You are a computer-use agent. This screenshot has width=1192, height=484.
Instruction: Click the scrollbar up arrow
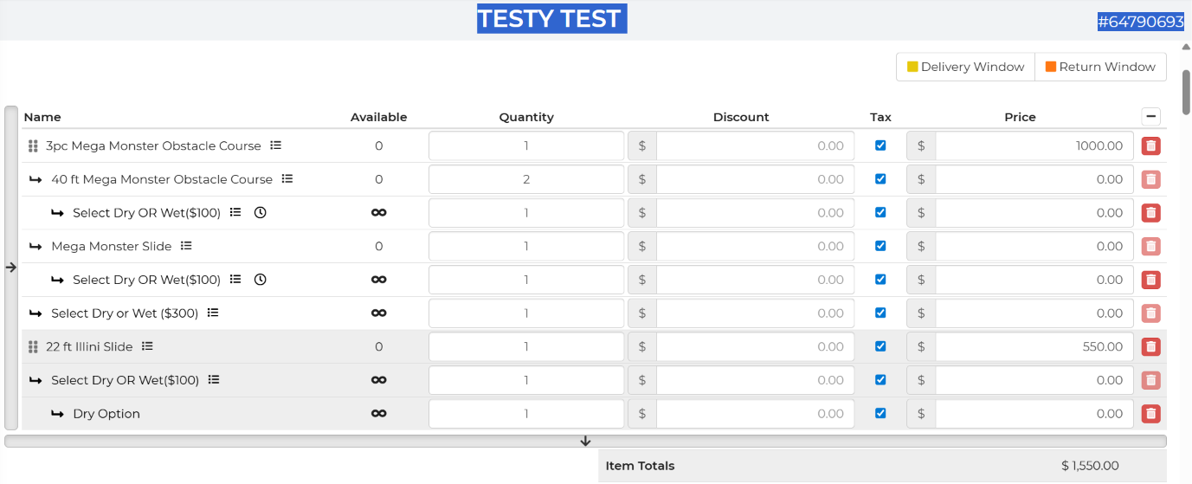click(x=1186, y=48)
